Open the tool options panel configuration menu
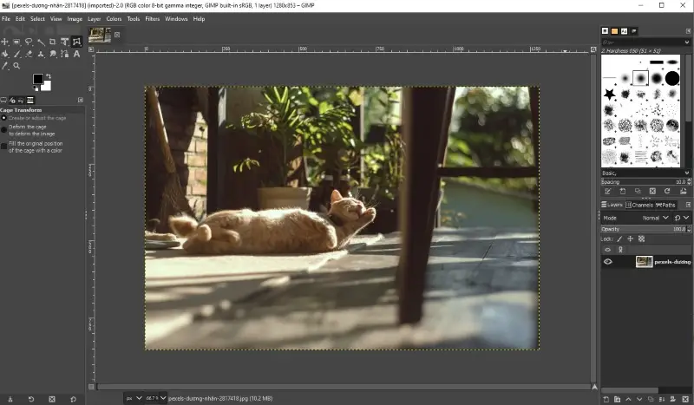Screen dimensions: 694x405 pyautogui.click(x=81, y=100)
